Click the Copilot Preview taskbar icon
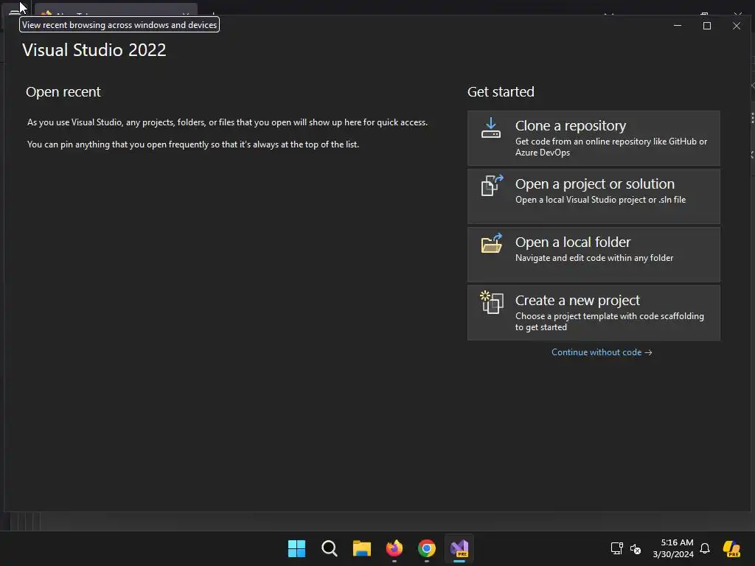This screenshot has width=755, height=566. coord(732,548)
